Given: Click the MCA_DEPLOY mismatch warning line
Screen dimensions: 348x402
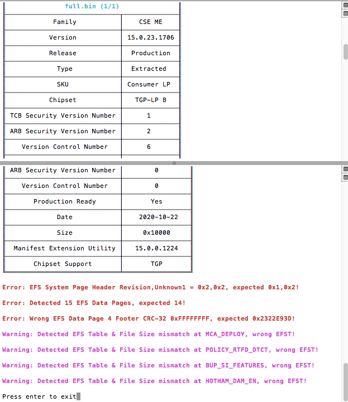Looking at the screenshot, I should coord(149,335).
